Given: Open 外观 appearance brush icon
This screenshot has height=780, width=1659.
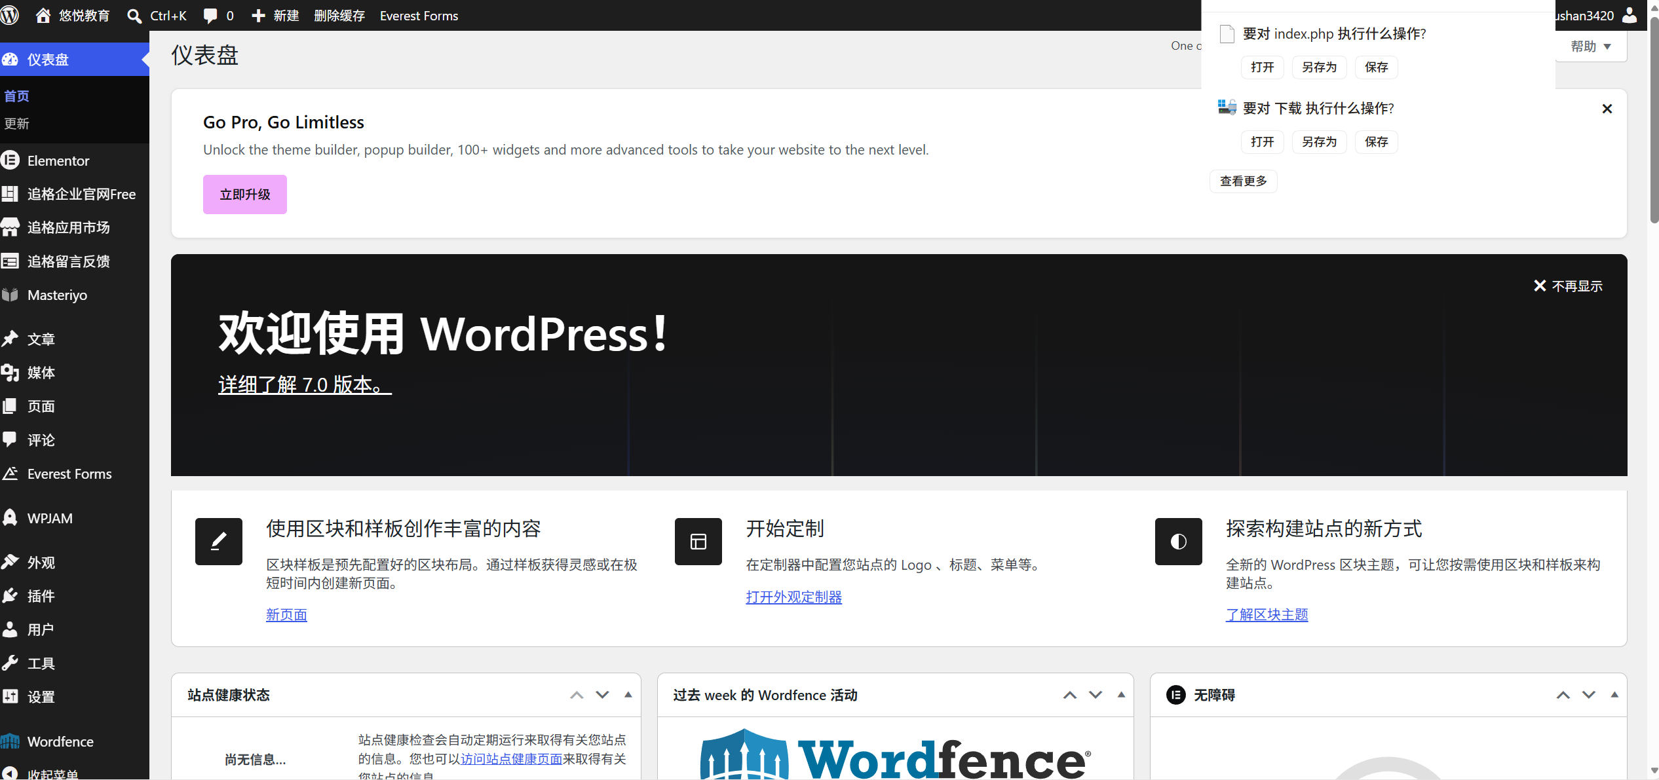Looking at the screenshot, I should 10,562.
